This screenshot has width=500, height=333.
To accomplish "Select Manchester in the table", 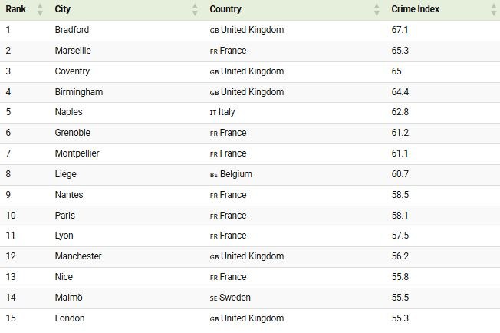I will coord(78,256).
